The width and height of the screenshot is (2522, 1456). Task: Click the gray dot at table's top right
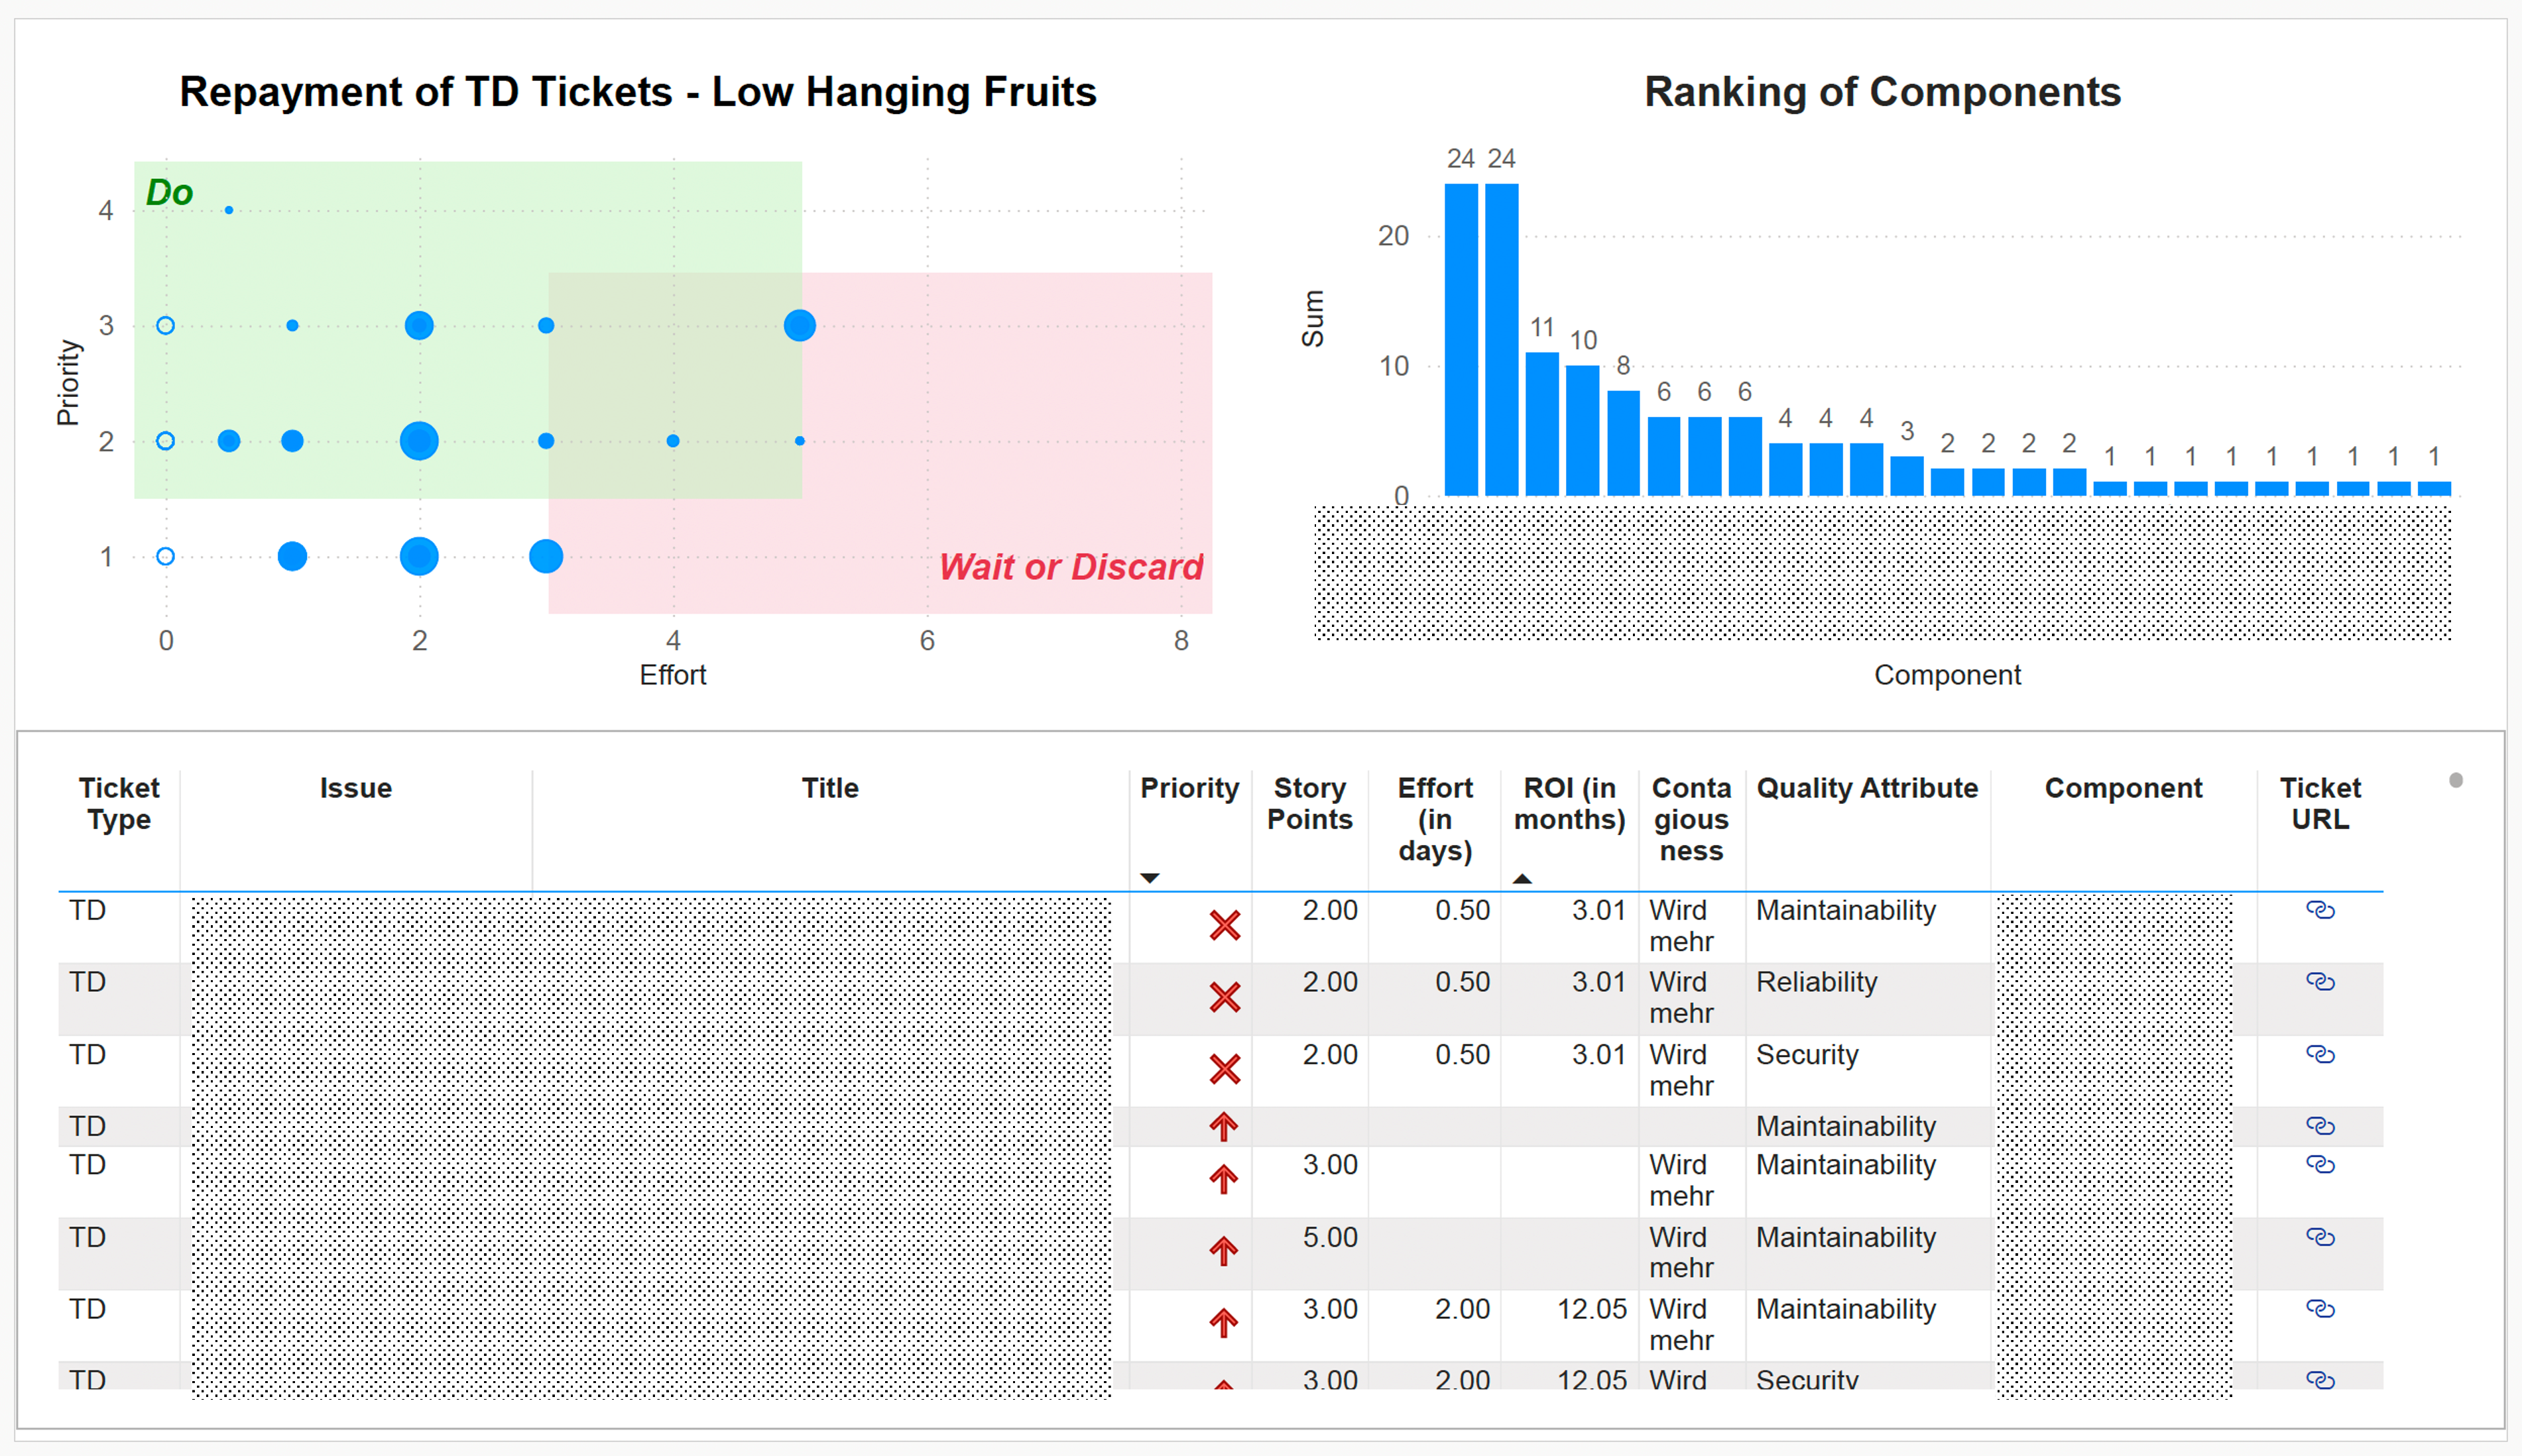[2455, 780]
